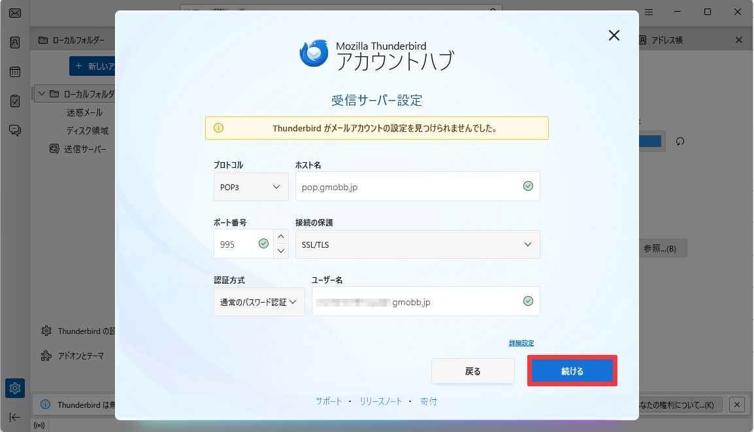
Task: Increase the port number with the up stepper
Action: [x=280, y=237]
